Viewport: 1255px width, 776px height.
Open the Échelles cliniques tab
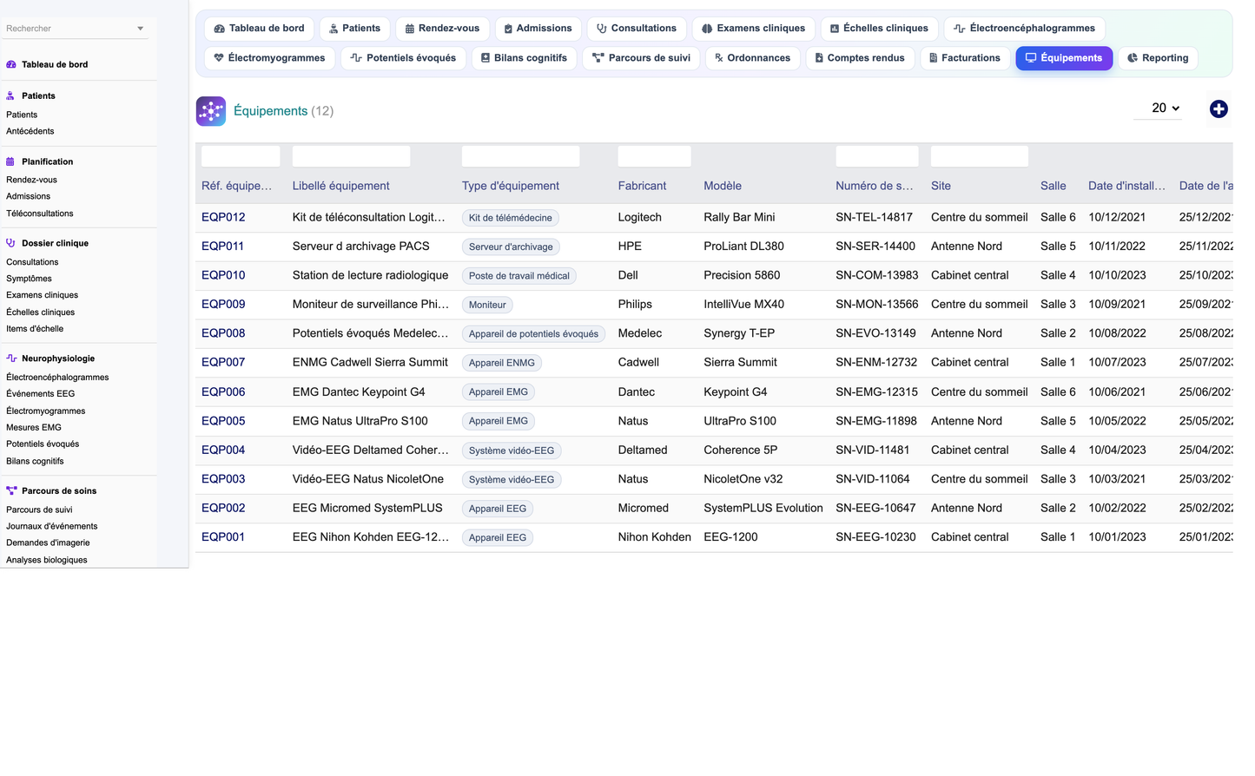coord(879,29)
